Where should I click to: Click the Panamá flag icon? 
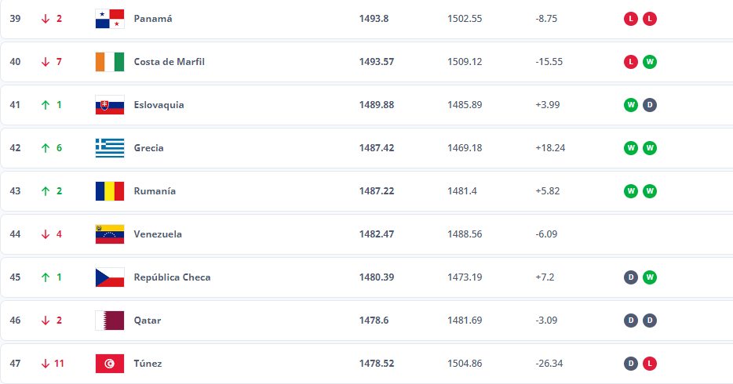[x=110, y=19]
